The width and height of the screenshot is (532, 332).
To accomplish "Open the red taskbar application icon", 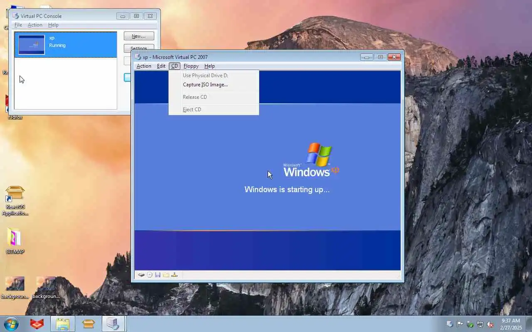I will 37,324.
